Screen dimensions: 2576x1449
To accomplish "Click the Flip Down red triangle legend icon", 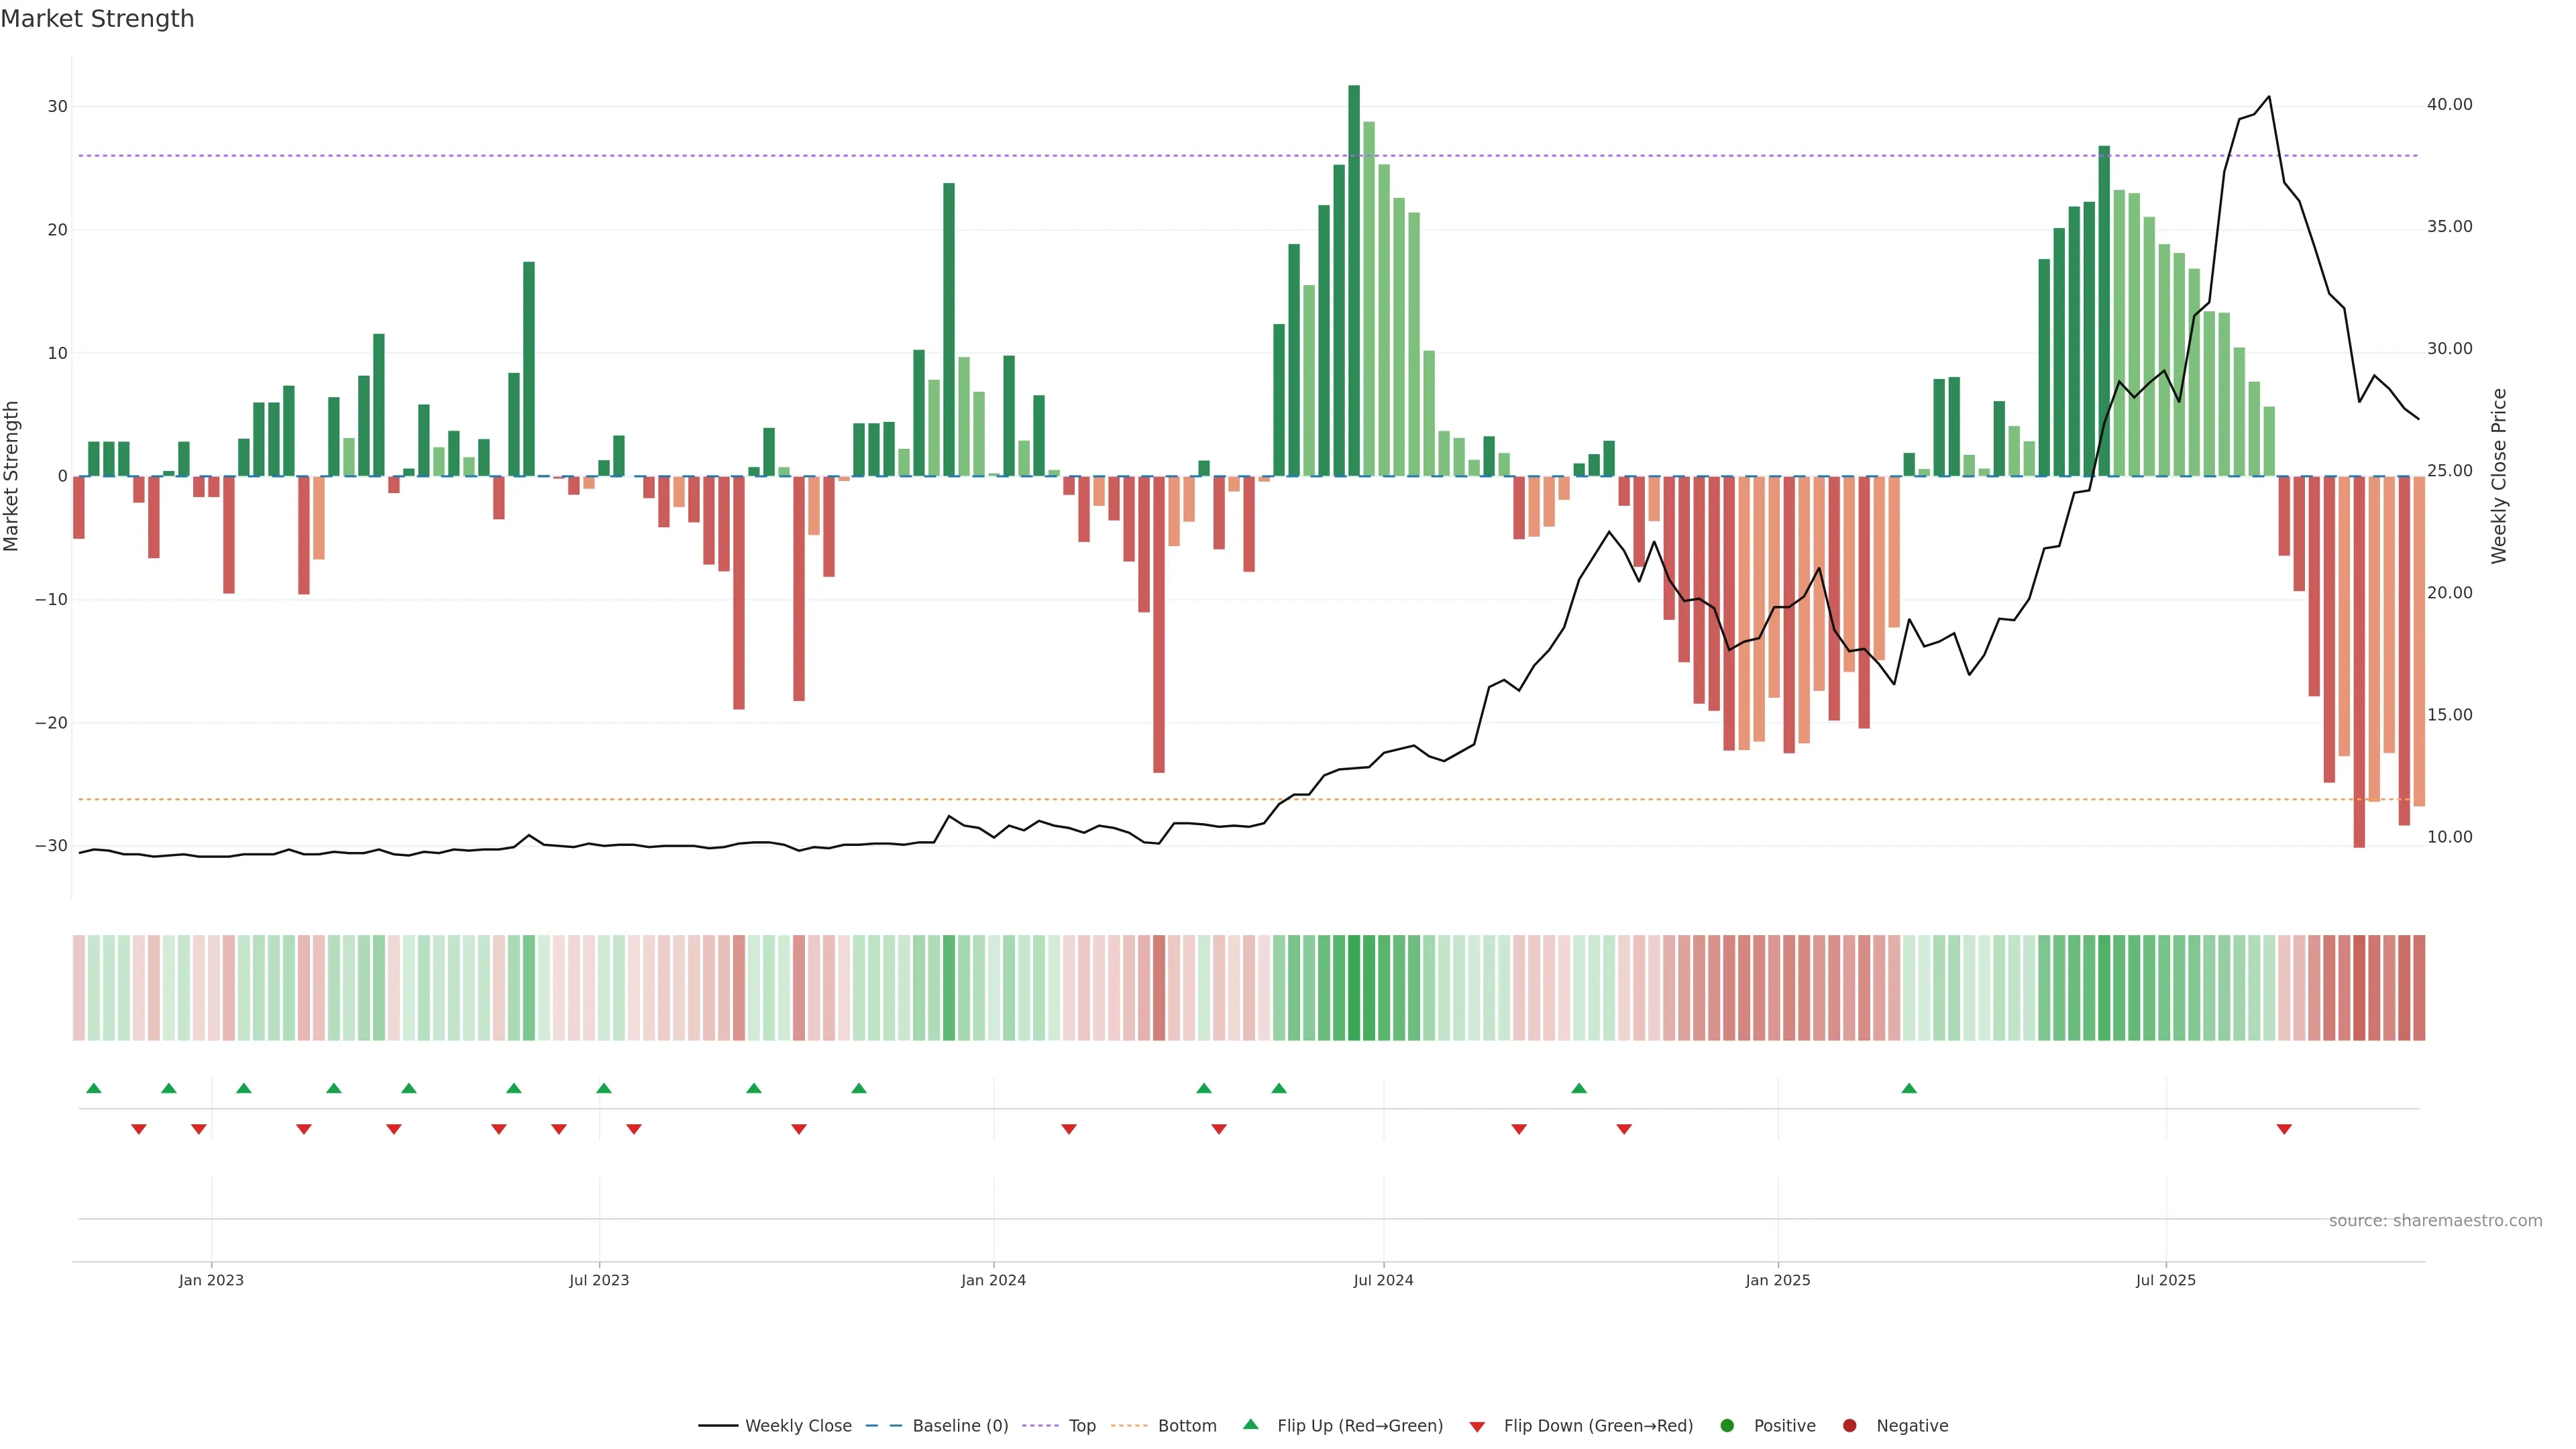I will coord(1477,1426).
